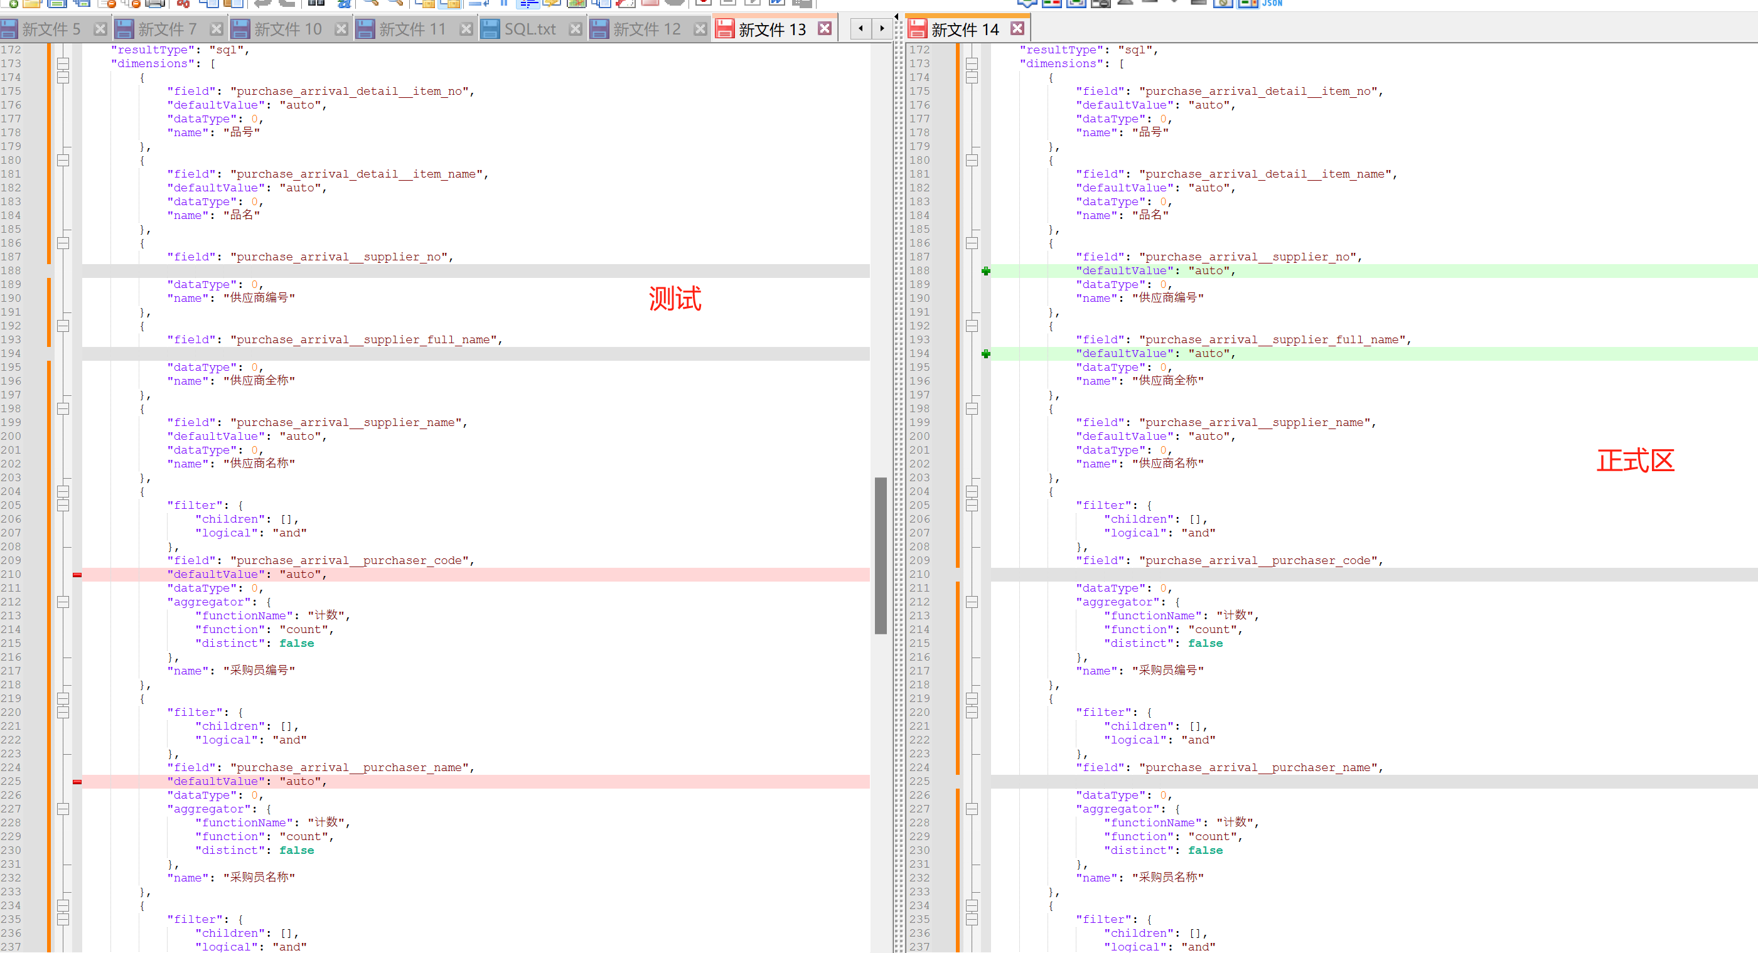Close the 新文件 13 tab
The width and height of the screenshot is (1758, 953).
pyautogui.click(x=825, y=29)
